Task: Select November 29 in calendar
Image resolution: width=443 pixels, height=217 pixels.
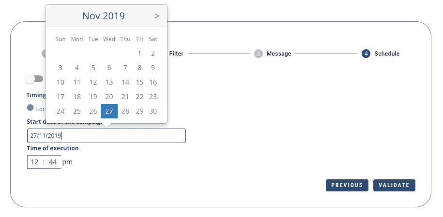Action: coord(139,111)
